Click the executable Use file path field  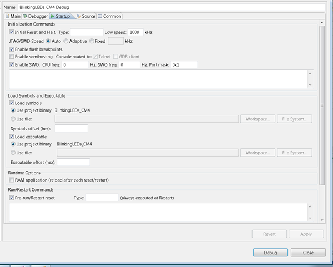click(x=148, y=153)
